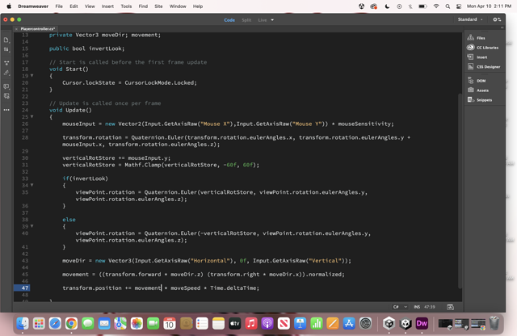The height and width of the screenshot is (336, 517).
Task: Open the Insert panel
Action: [x=477, y=57]
